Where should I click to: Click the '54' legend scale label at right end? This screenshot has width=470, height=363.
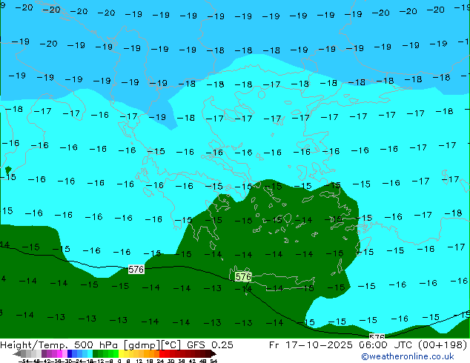213,361
